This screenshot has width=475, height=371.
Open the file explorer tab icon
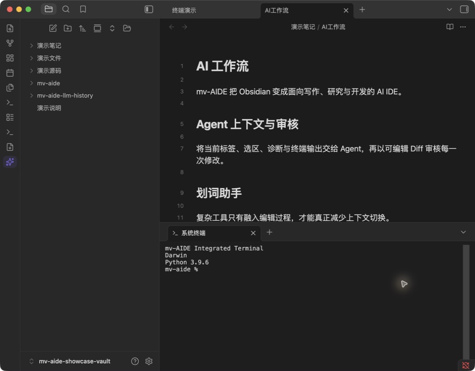click(48, 9)
